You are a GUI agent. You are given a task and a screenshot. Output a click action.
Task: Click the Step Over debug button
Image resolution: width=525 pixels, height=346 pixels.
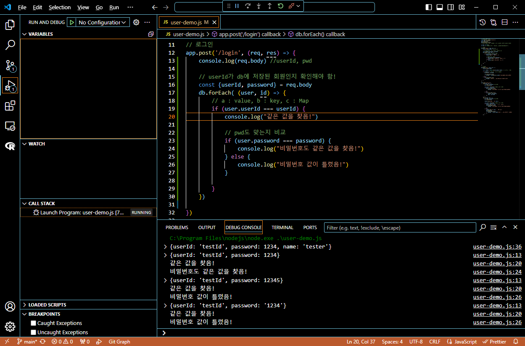coord(248,6)
